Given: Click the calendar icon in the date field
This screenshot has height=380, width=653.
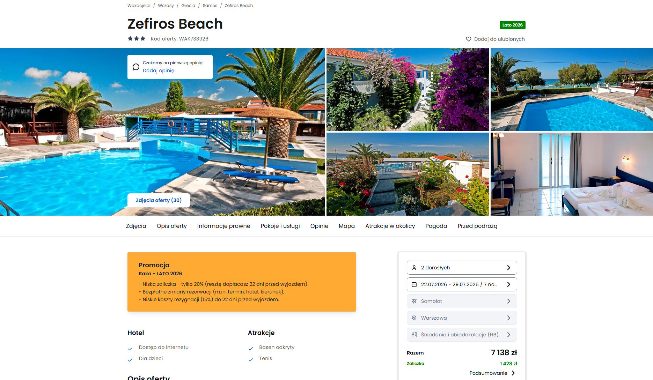Looking at the screenshot, I should pyautogui.click(x=414, y=284).
